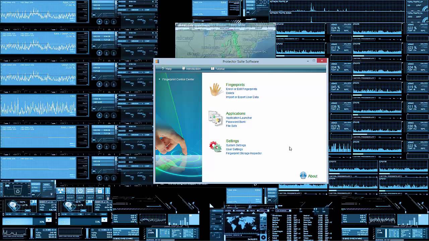
Task: Click the Applications section heading
Action: [236, 113]
